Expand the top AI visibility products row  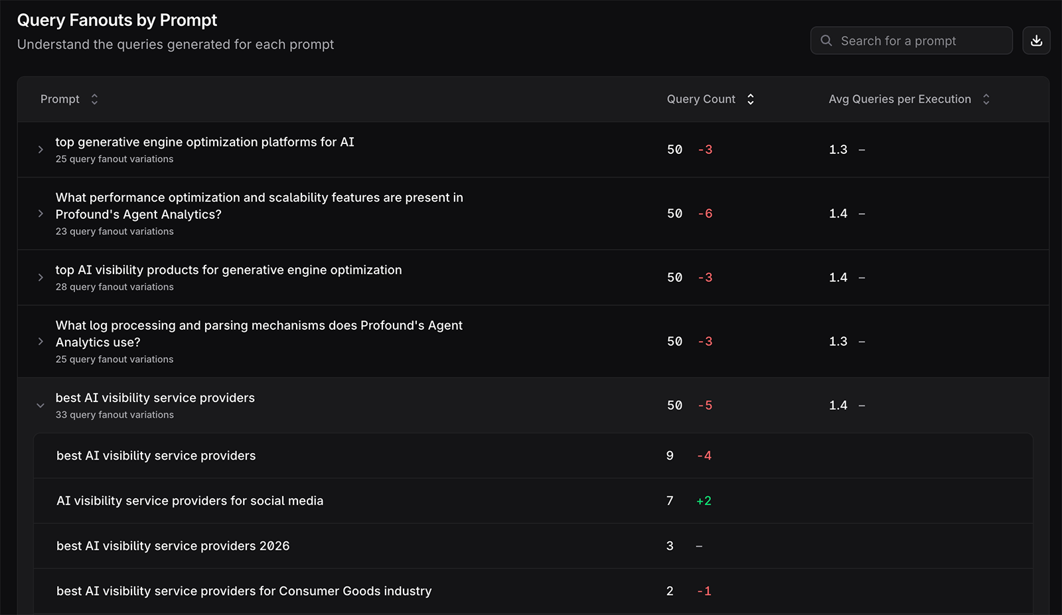pyautogui.click(x=40, y=277)
